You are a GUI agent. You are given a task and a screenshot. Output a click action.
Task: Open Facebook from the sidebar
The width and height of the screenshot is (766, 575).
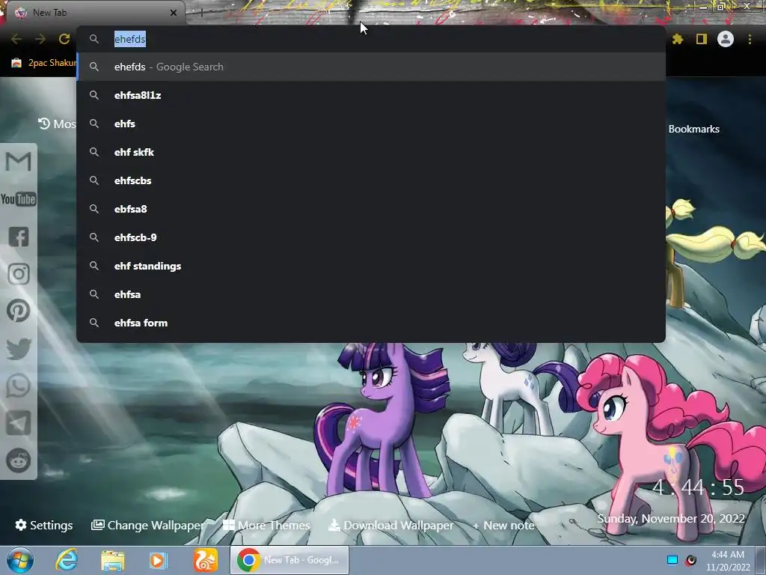click(x=19, y=237)
